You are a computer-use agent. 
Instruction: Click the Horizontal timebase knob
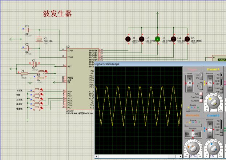coord(193,148)
